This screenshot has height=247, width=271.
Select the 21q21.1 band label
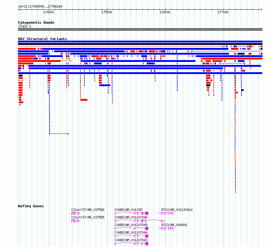tap(25, 26)
